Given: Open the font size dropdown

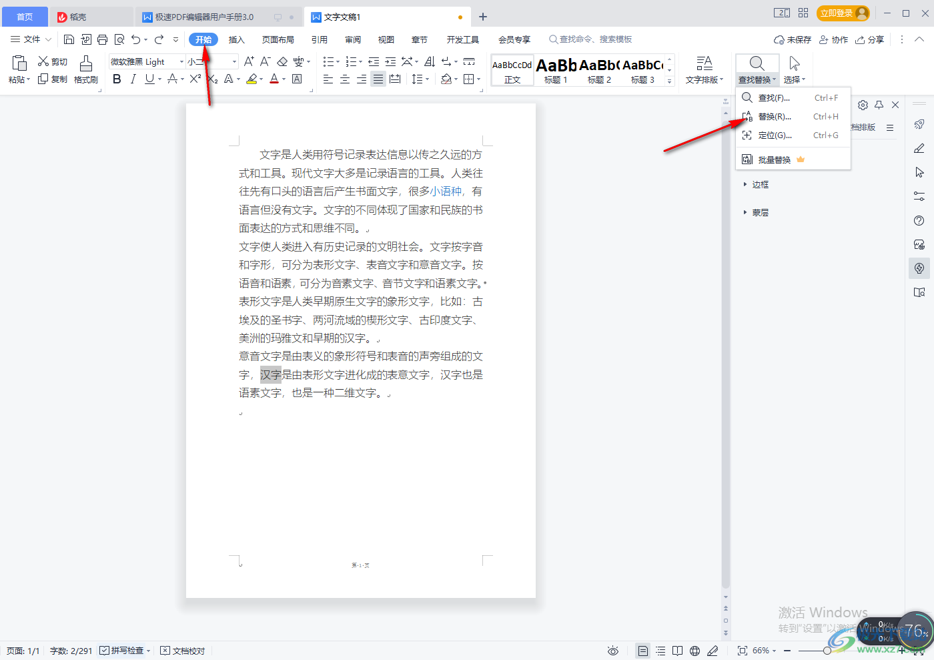Looking at the screenshot, I should click(x=234, y=61).
